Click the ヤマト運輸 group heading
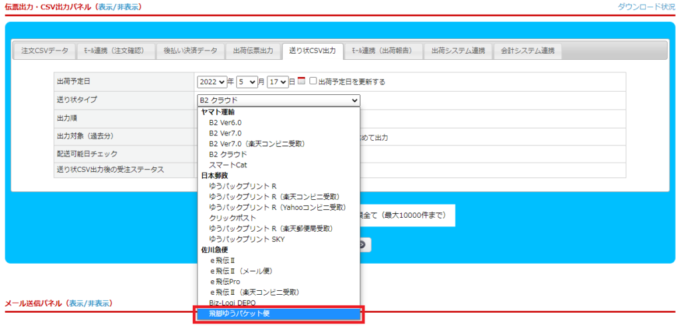681x326 pixels. pyautogui.click(x=218, y=112)
